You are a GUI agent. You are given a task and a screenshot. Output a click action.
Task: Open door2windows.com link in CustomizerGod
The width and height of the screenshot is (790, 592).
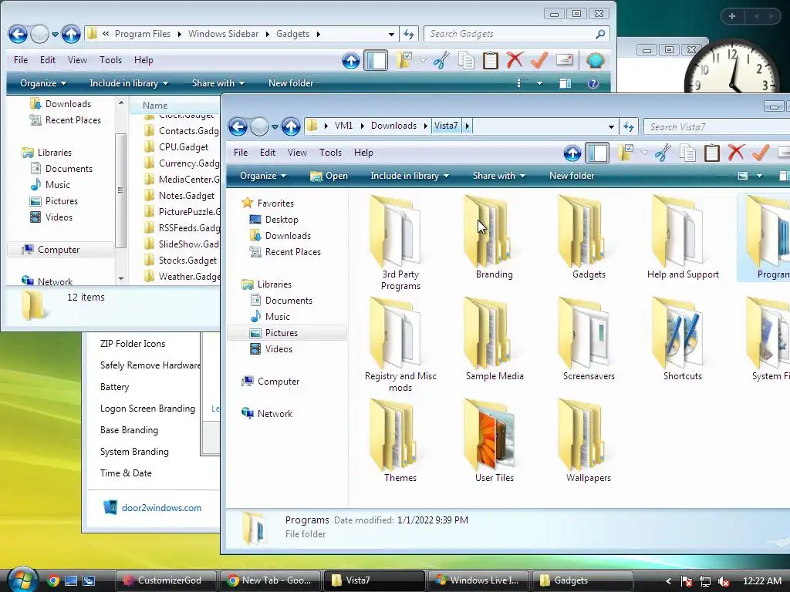pos(161,508)
